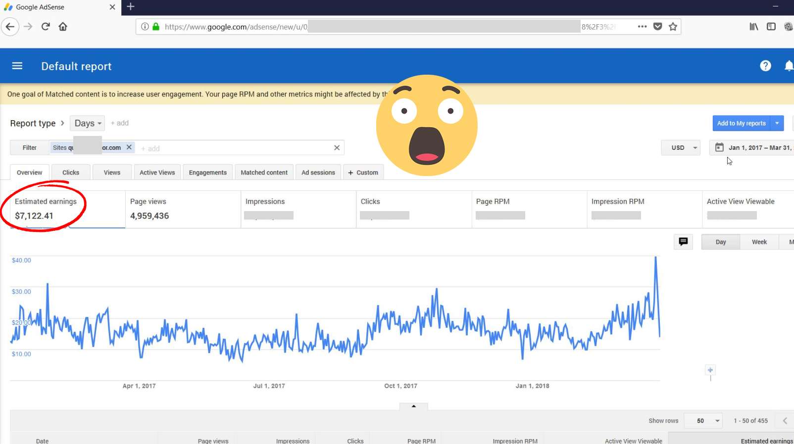This screenshot has height=444, width=794.
Task: Open the Show rows 50 dropdown
Action: (x=703, y=421)
